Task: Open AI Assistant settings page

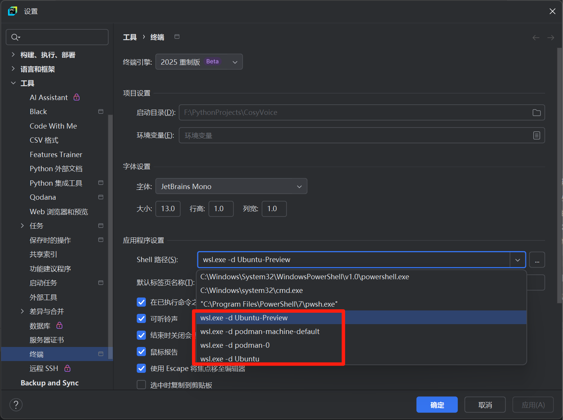Action: pos(49,97)
